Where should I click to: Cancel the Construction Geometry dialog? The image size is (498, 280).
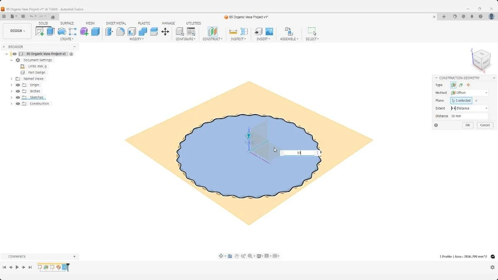coord(485,125)
